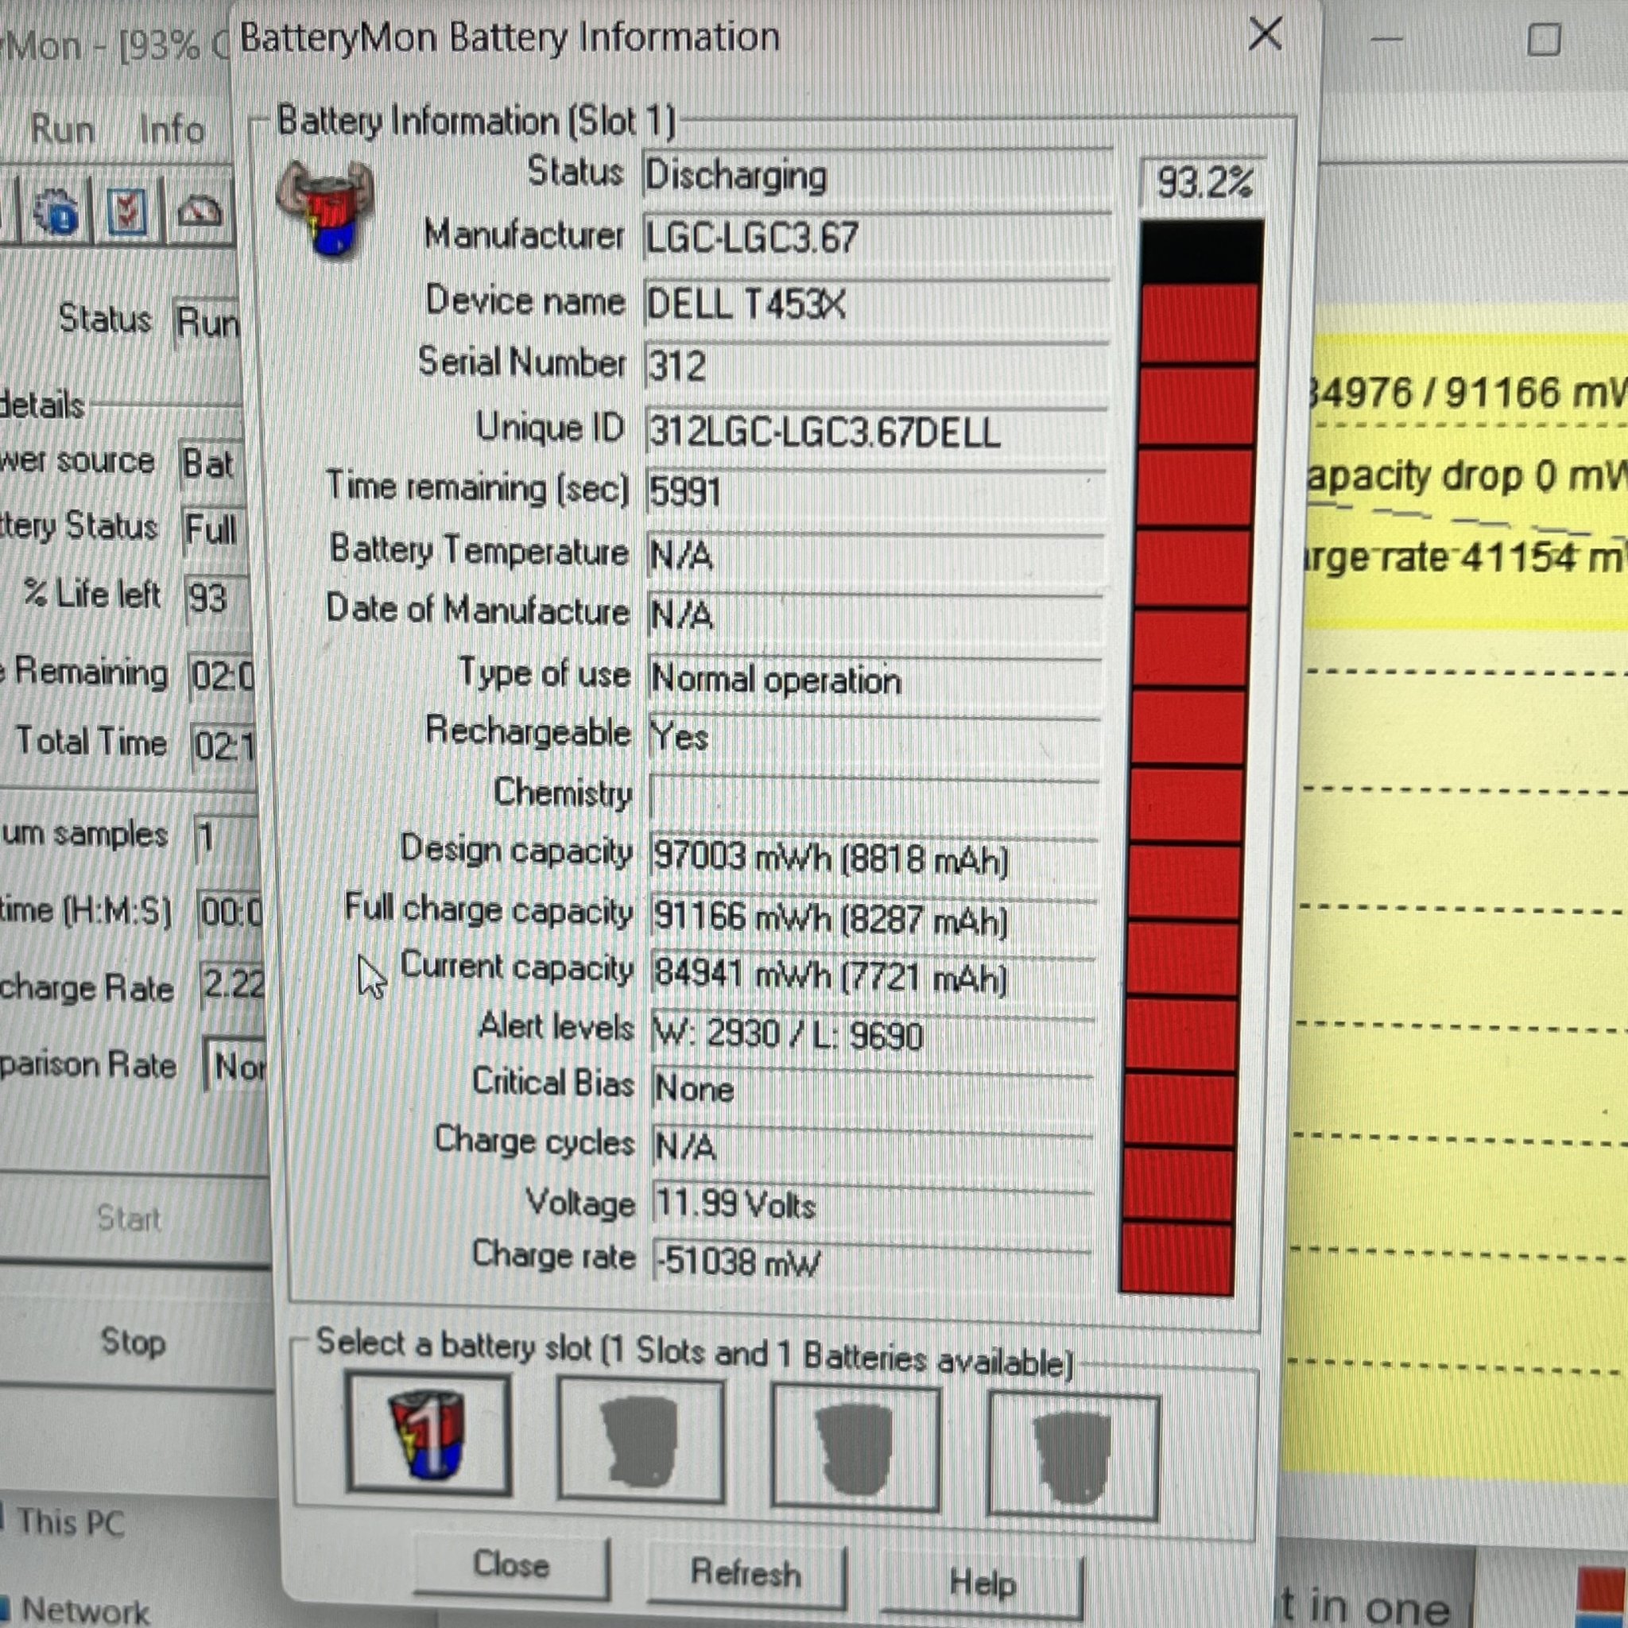Maximize the BatteryMon main window
1628x1628 pixels.
[1544, 39]
